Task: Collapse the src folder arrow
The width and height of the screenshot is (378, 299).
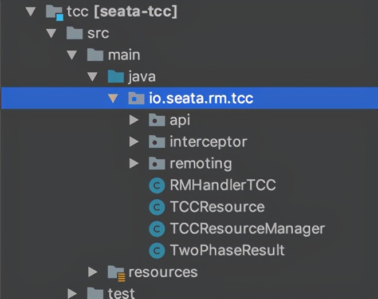Action: coord(52,33)
